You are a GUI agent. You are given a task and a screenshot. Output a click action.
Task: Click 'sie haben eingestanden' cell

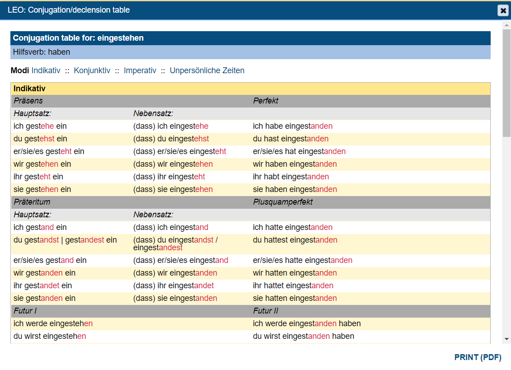(x=295, y=189)
